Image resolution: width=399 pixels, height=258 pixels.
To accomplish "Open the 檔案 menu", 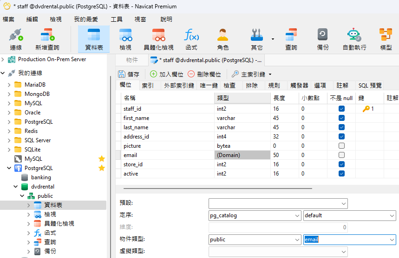I will (x=8, y=19).
